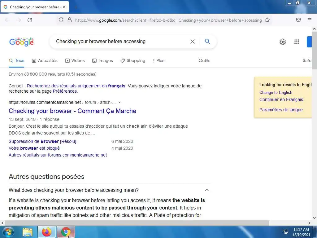Click the address bar URL
This screenshot has width=317, height=238.
coord(168,20)
